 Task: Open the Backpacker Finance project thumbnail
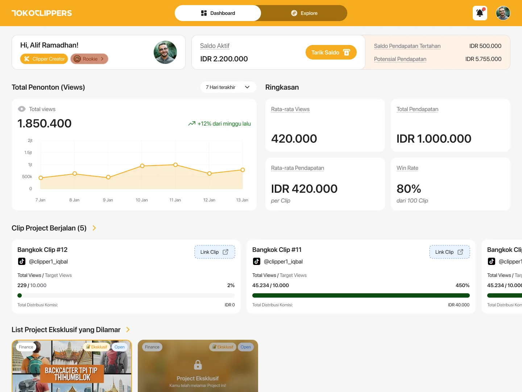[72, 366]
